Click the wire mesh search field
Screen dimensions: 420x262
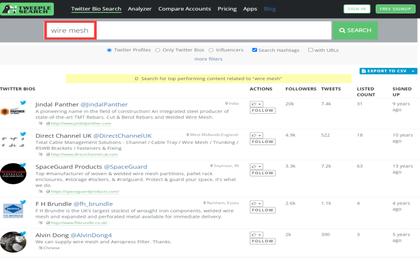188,30
